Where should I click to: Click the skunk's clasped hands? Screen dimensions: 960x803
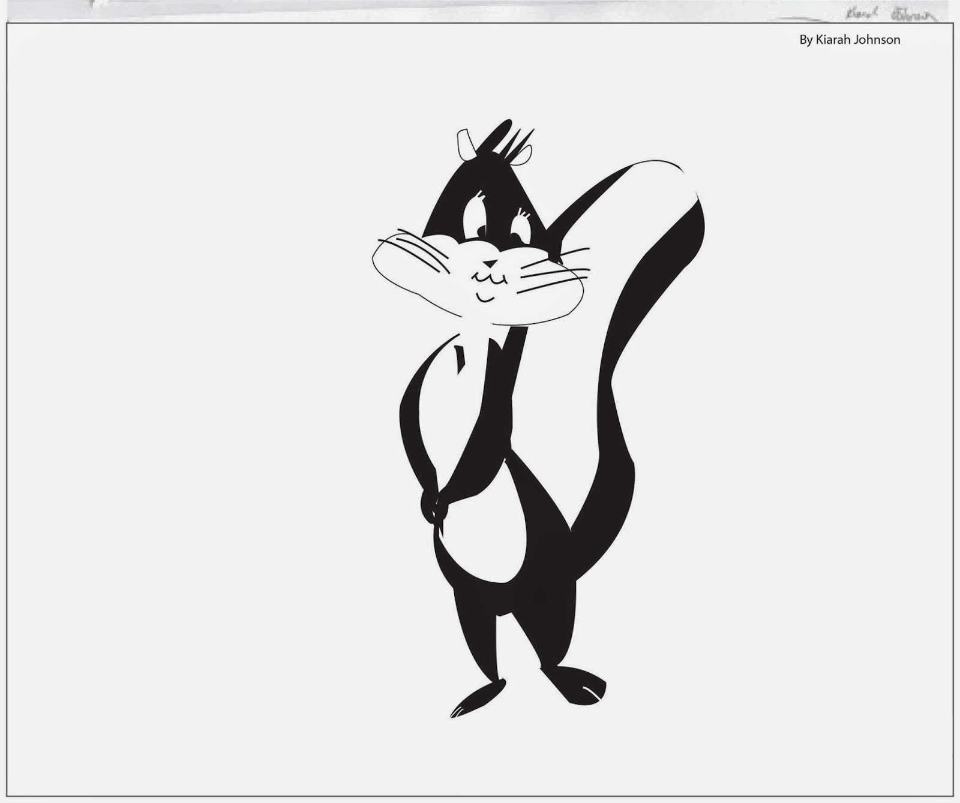pos(435,510)
